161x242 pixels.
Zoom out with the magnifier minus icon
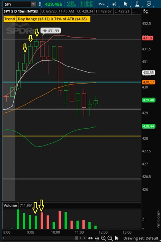click(110, 238)
